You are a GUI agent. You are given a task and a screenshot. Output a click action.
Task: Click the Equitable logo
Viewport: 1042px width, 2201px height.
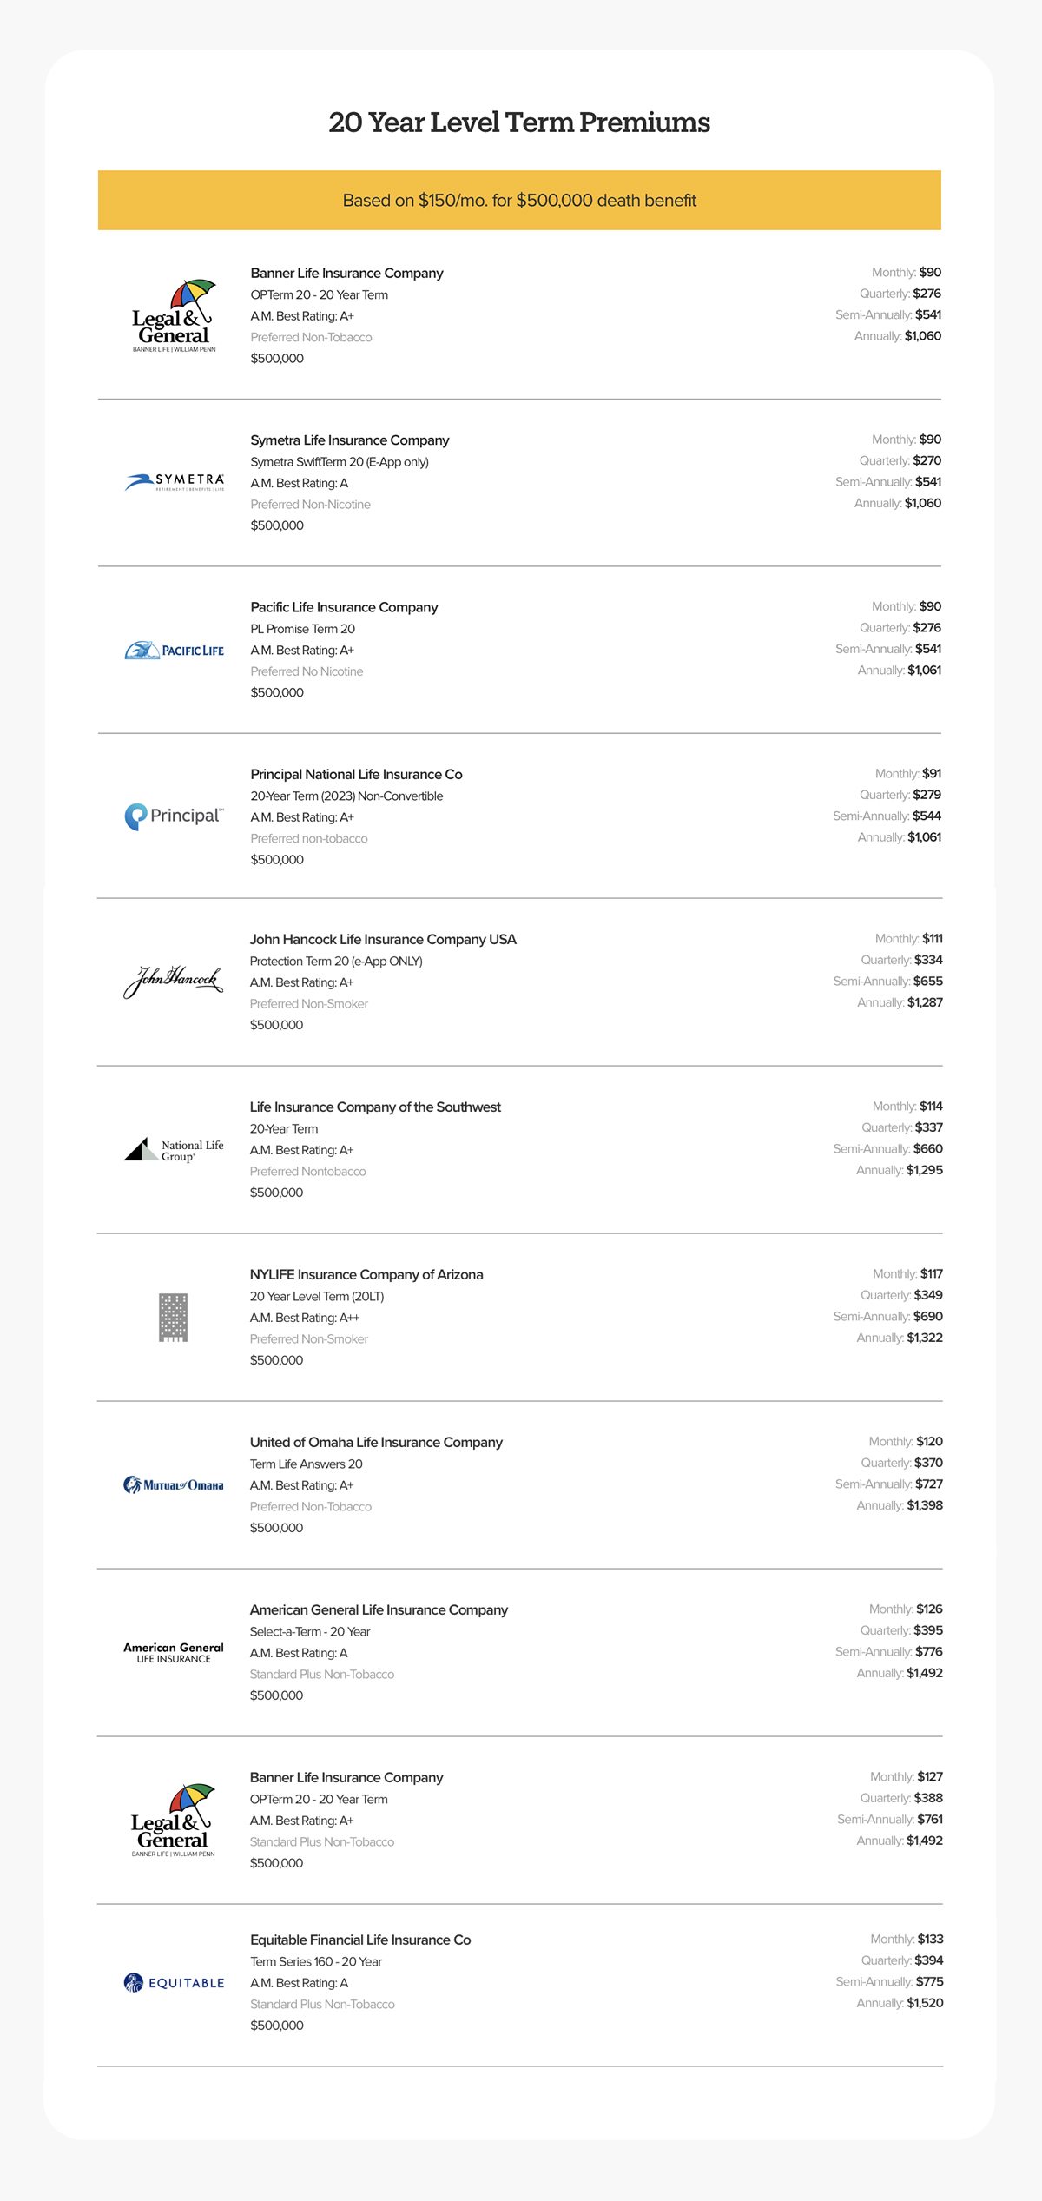(x=174, y=1983)
